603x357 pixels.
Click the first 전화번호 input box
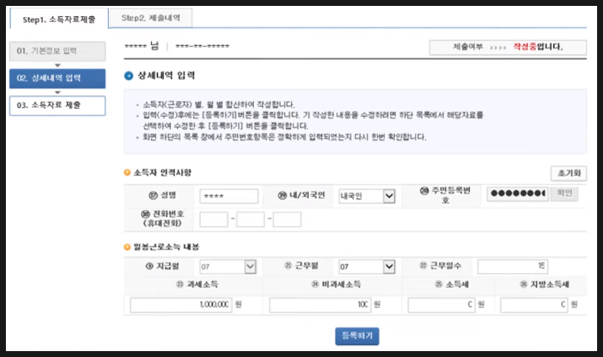click(x=213, y=220)
